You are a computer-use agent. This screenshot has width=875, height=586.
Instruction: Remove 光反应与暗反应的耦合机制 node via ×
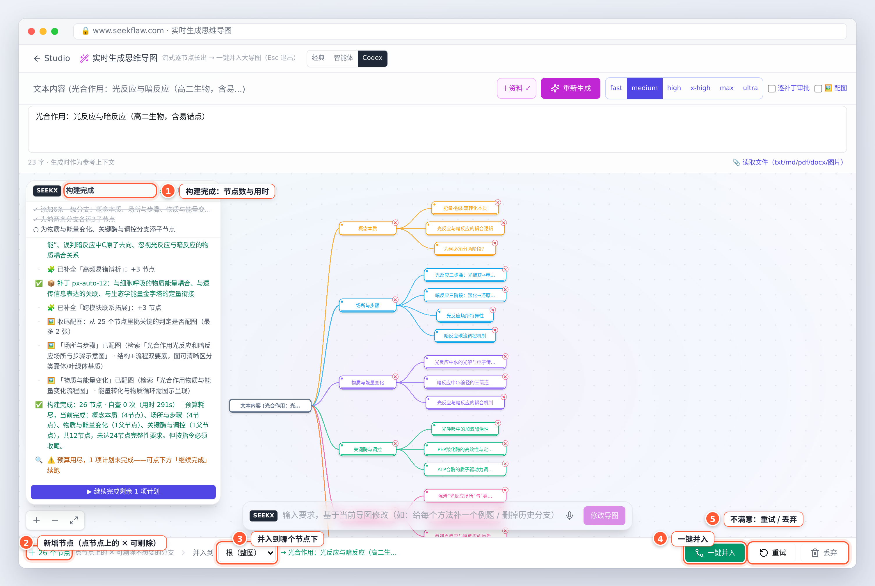[504, 397]
